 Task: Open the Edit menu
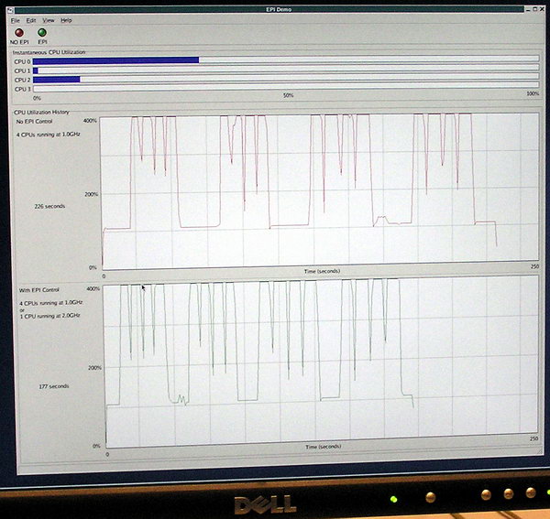point(31,20)
